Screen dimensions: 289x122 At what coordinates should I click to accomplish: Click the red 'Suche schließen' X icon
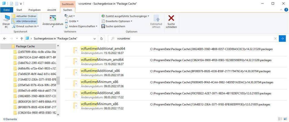pos(171,19)
